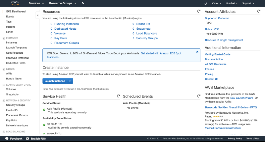Screen dimensions: 265x142
Task: Open Security Groups in sidebar
Action: 15,105
